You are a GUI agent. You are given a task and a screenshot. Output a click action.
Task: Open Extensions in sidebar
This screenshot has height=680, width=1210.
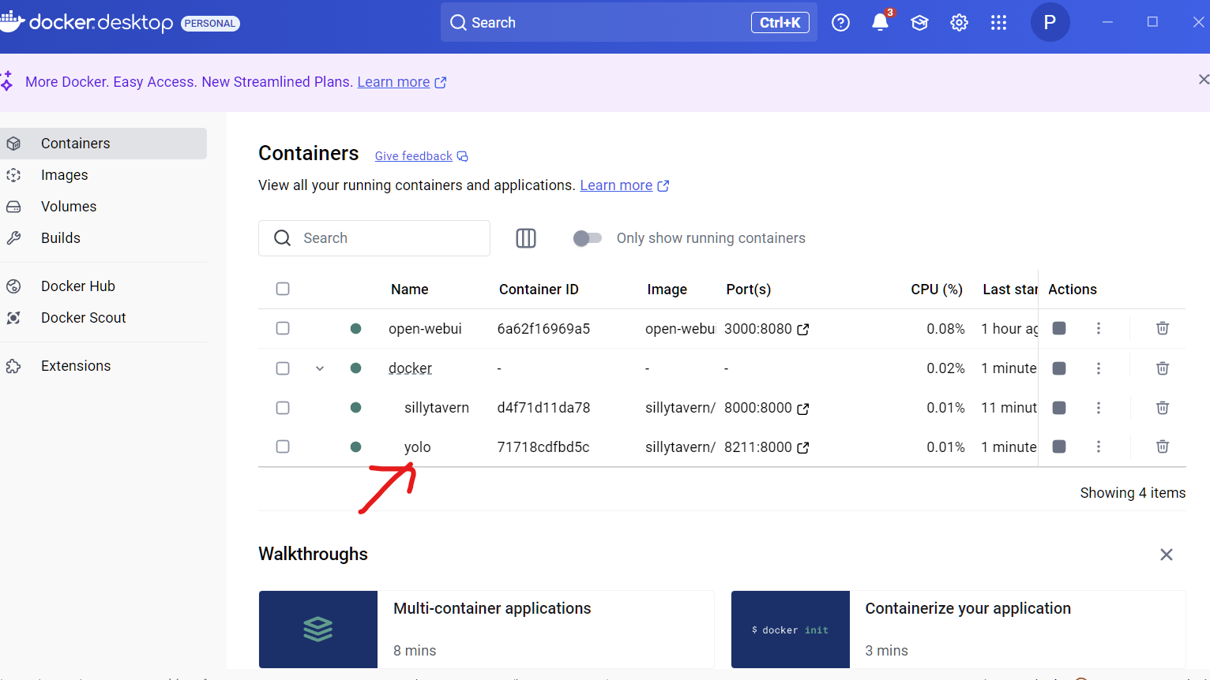103,366
